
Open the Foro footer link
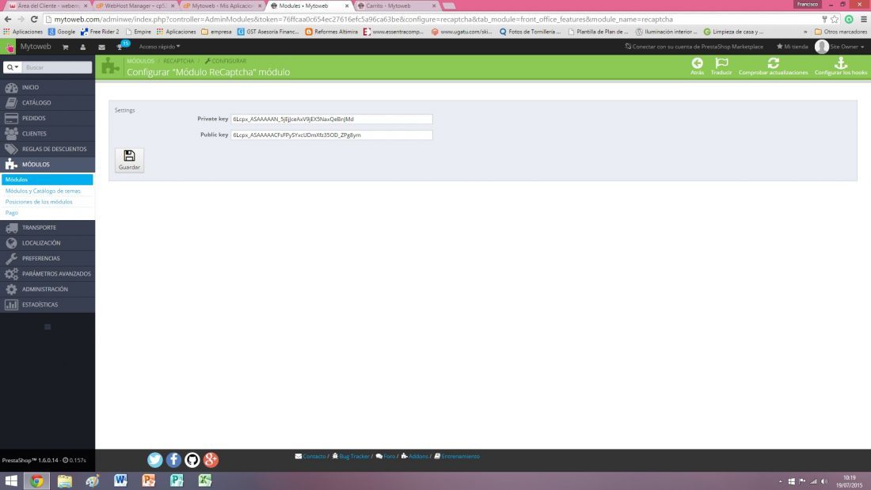point(386,456)
